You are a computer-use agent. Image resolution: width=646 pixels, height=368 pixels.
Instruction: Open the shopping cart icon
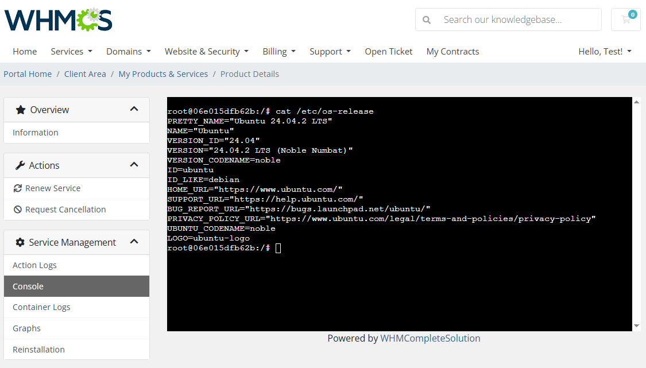click(x=626, y=20)
